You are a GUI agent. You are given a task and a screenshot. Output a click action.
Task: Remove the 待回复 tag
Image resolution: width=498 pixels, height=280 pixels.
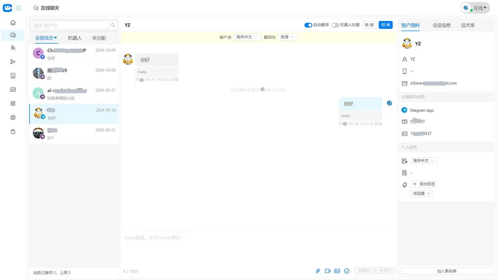(x=428, y=194)
